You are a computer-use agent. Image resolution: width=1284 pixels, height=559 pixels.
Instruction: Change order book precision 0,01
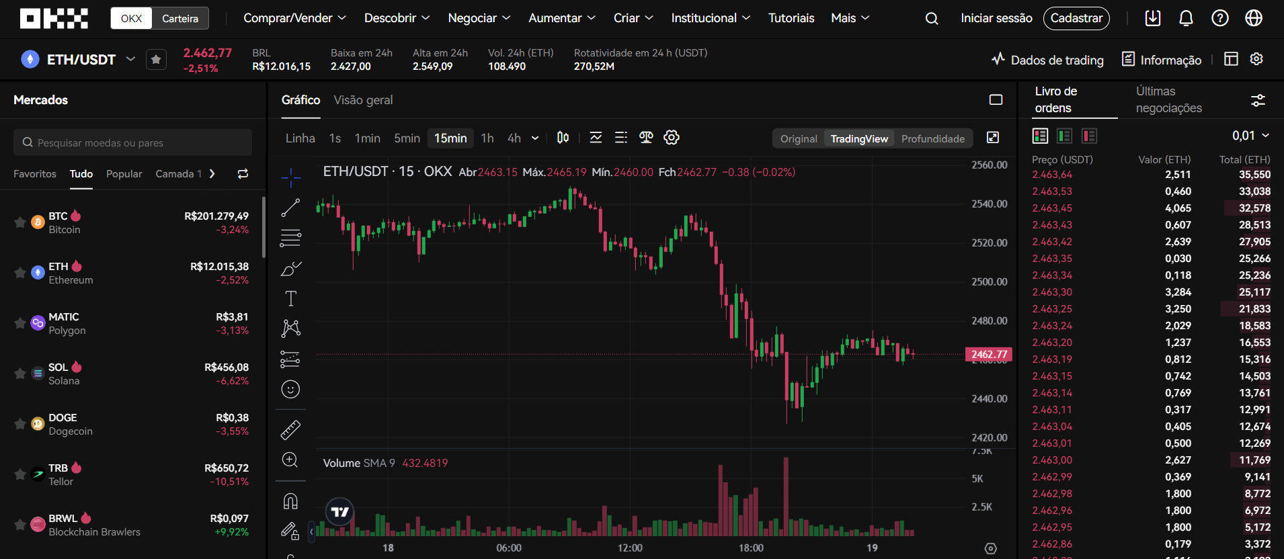1250,136
